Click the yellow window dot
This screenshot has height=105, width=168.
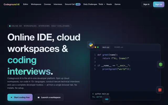[x=95, y=47]
